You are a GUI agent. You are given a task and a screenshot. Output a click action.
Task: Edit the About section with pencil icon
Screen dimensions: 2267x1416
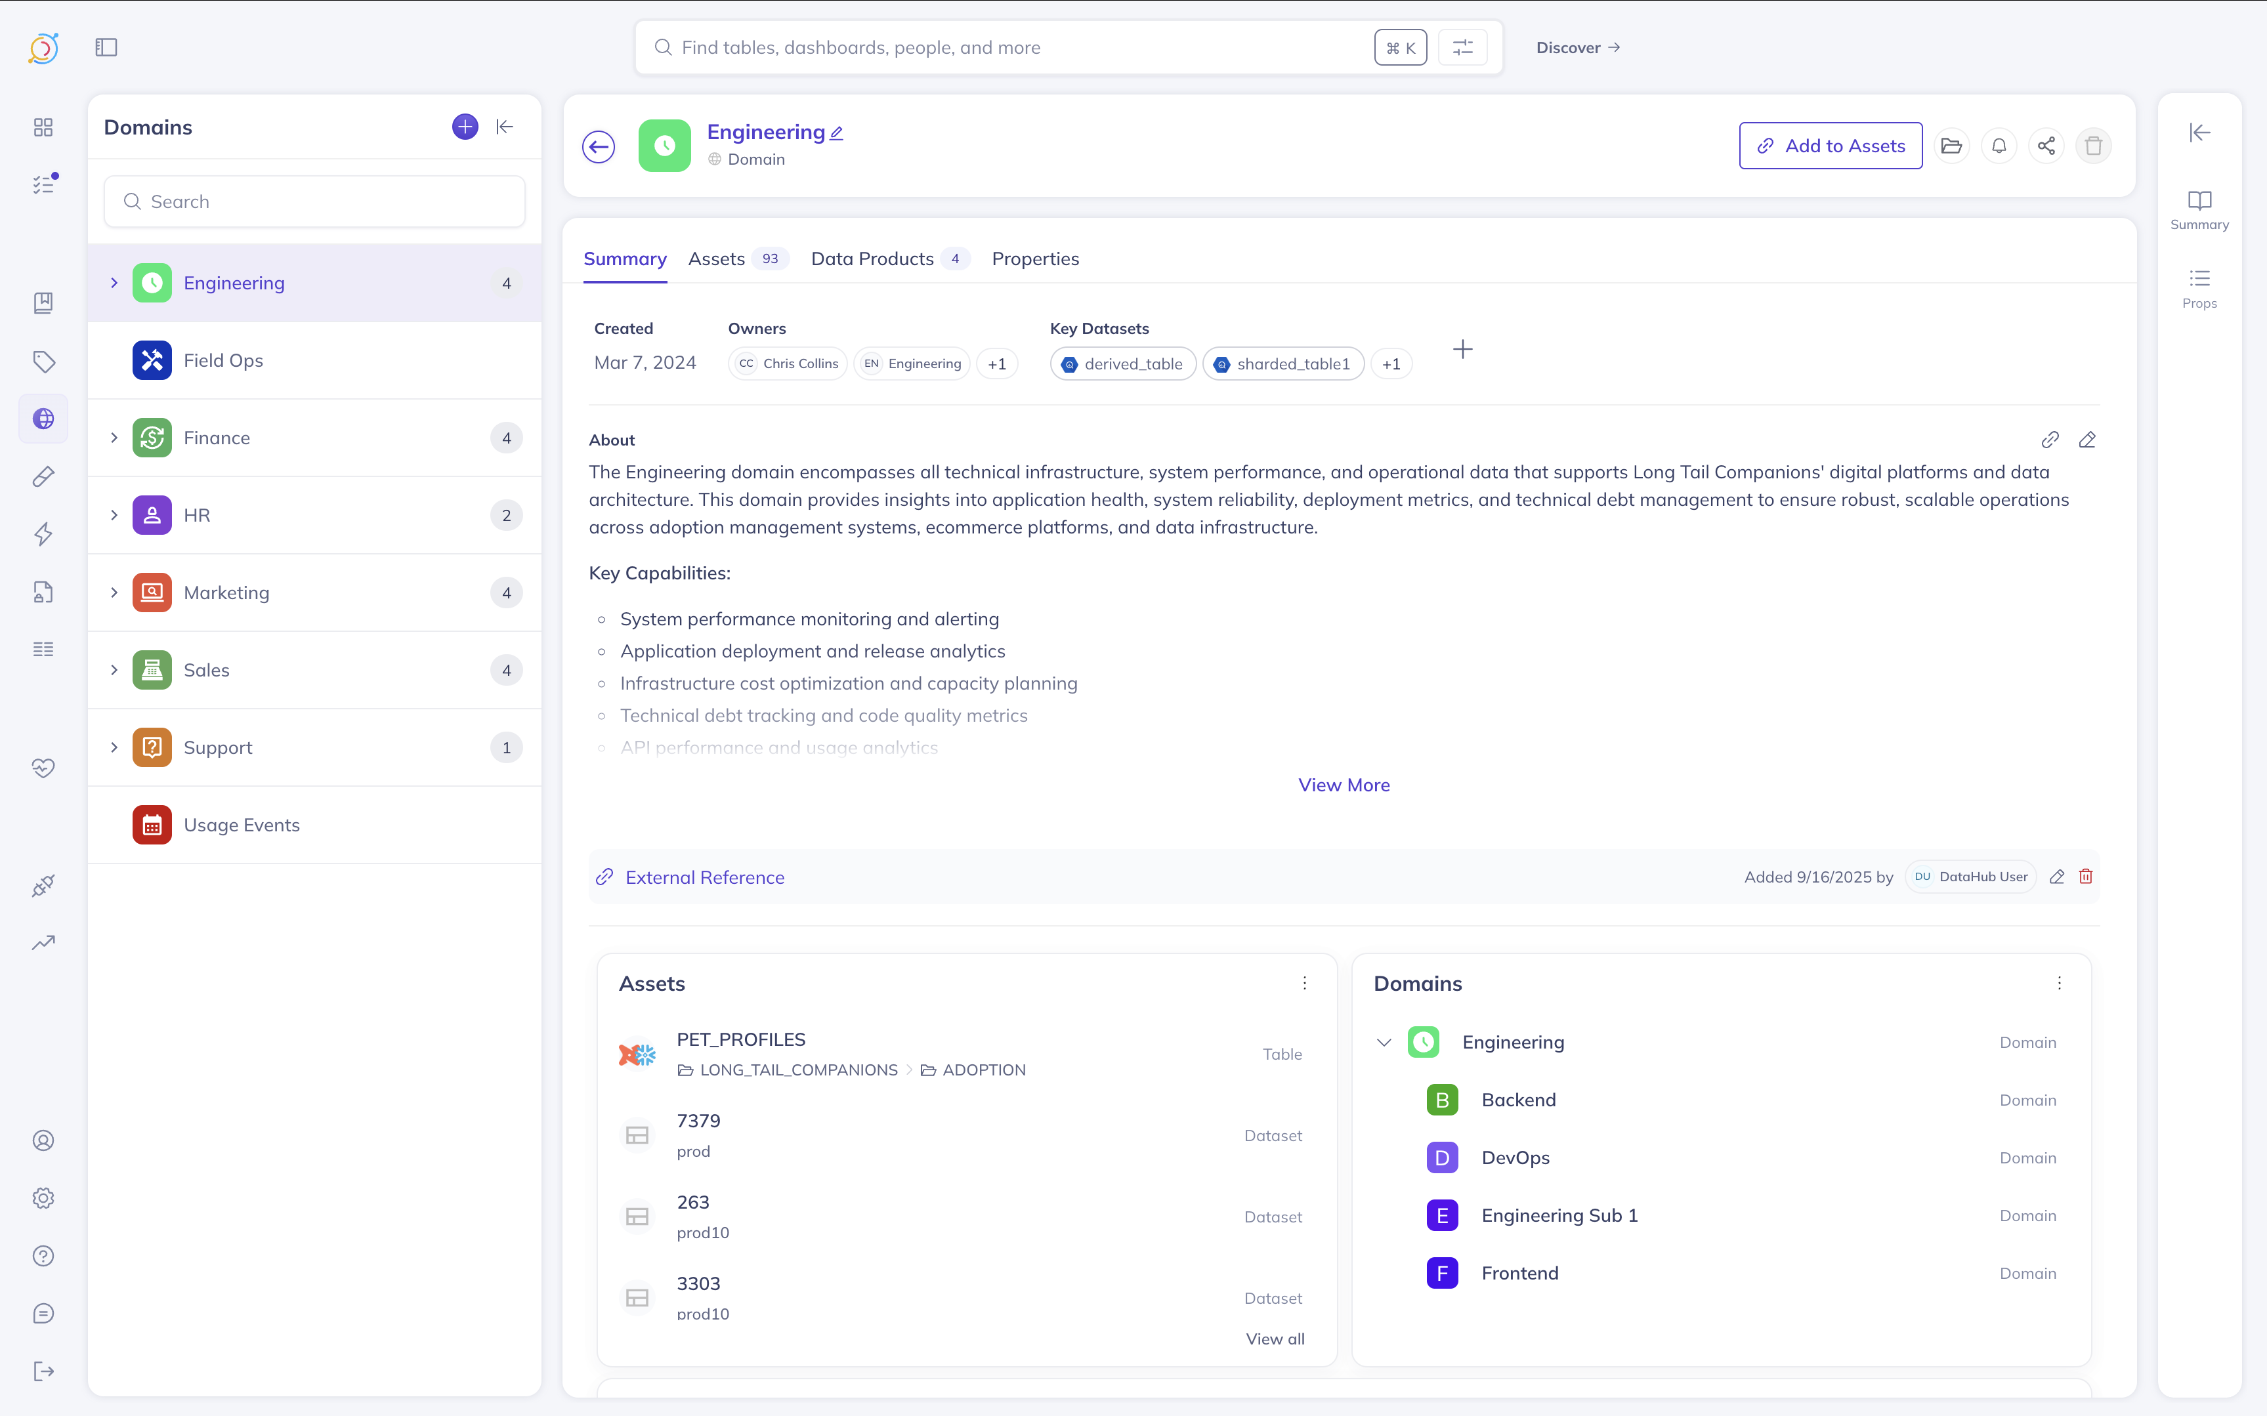[x=2087, y=440]
